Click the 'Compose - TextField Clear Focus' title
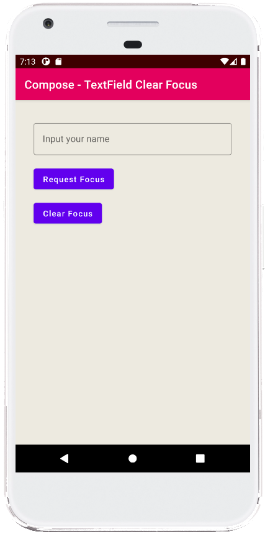Screen dimensions: 265x534 coord(111,85)
